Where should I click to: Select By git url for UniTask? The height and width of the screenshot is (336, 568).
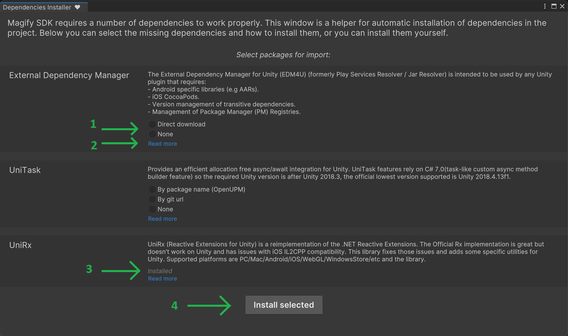pyautogui.click(x=151, y=199)
